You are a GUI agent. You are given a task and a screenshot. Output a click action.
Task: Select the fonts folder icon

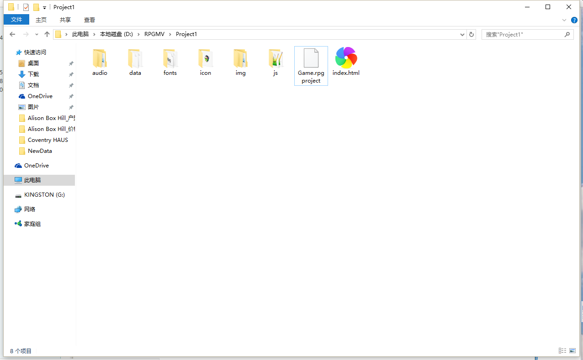170,58
